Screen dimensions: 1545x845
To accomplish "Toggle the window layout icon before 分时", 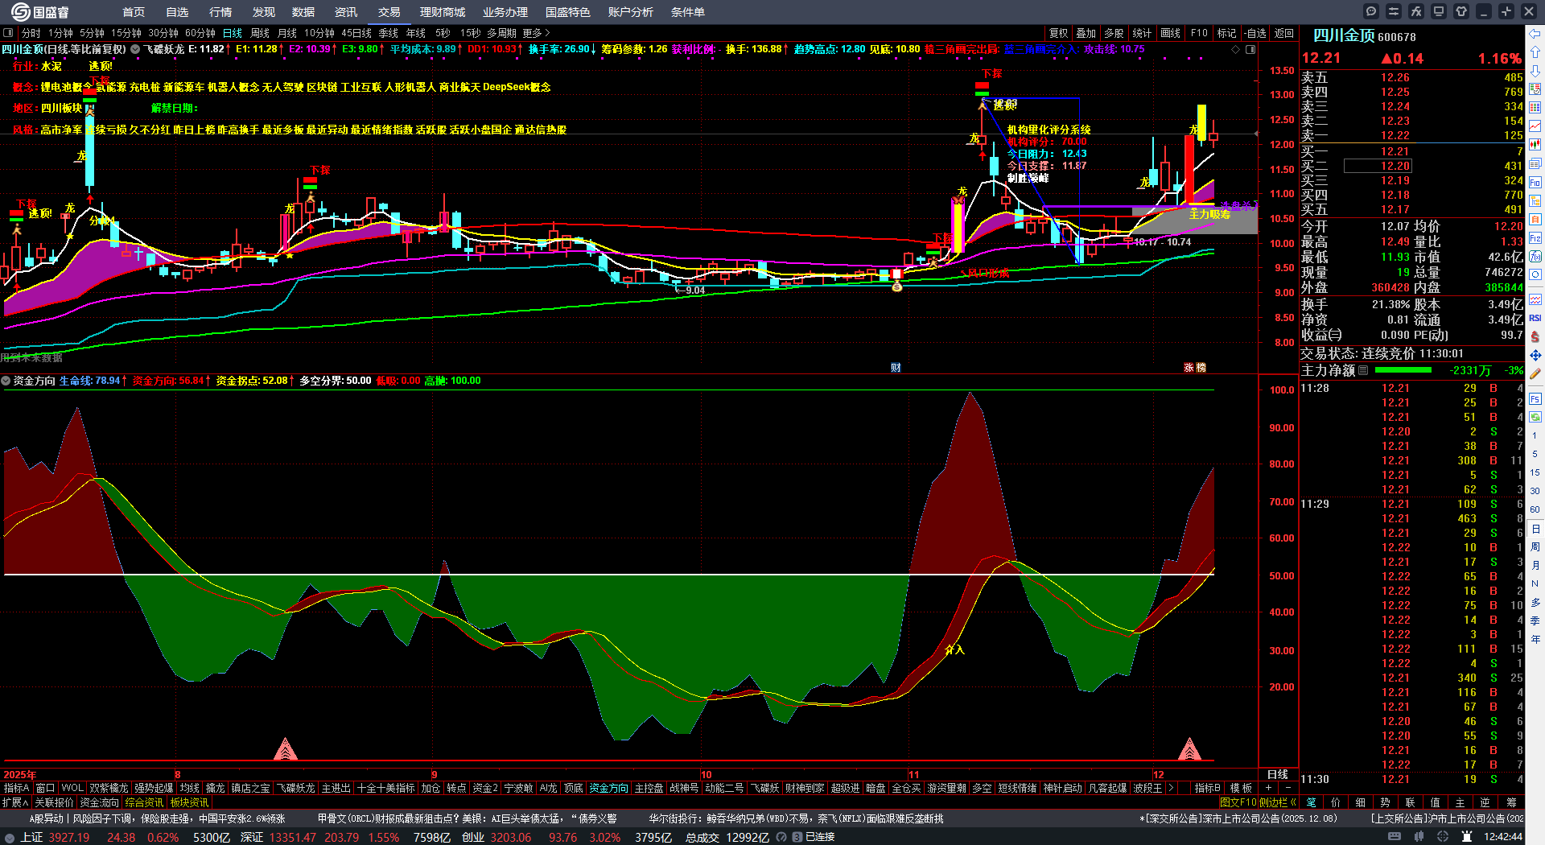I will (8, 33).
